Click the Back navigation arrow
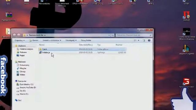 tap(14, 35)
